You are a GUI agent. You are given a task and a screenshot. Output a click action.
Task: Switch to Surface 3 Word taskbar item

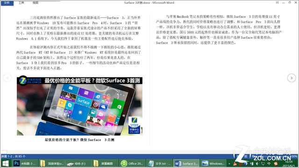(186, 163)
